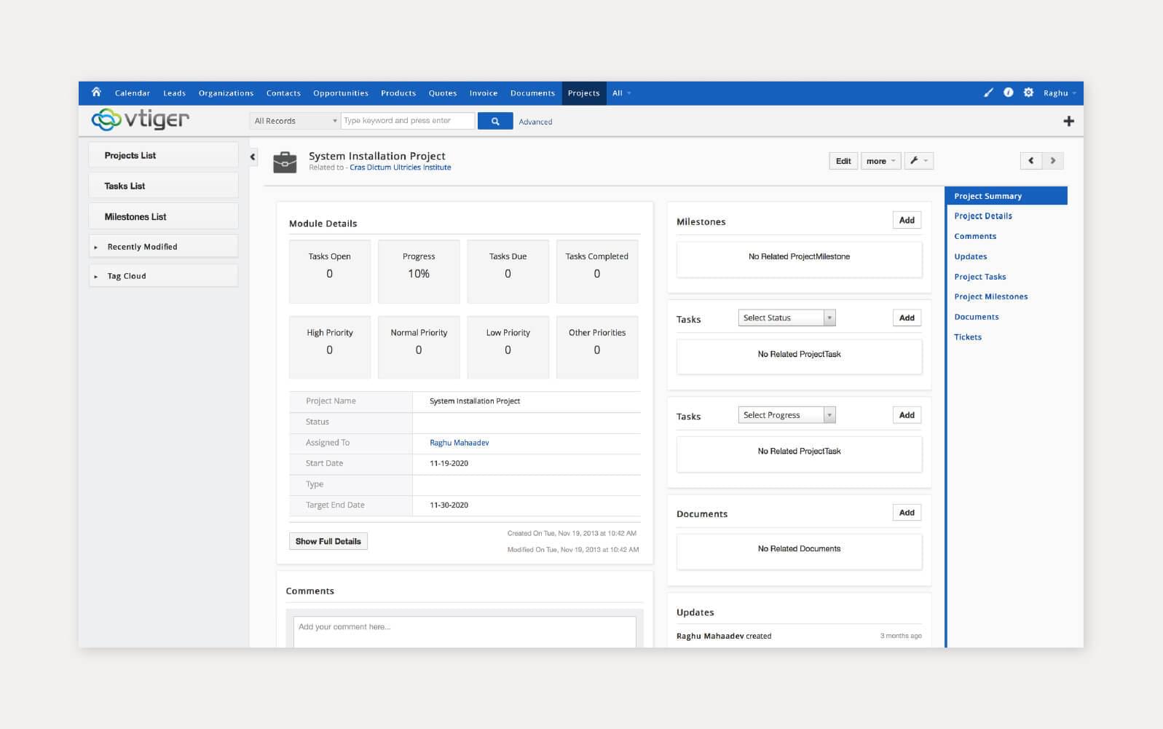Image resolution: width=1163 pixels, height=729 pixels.
Task: Click the comment text field
Action: [x=464, y=631]
